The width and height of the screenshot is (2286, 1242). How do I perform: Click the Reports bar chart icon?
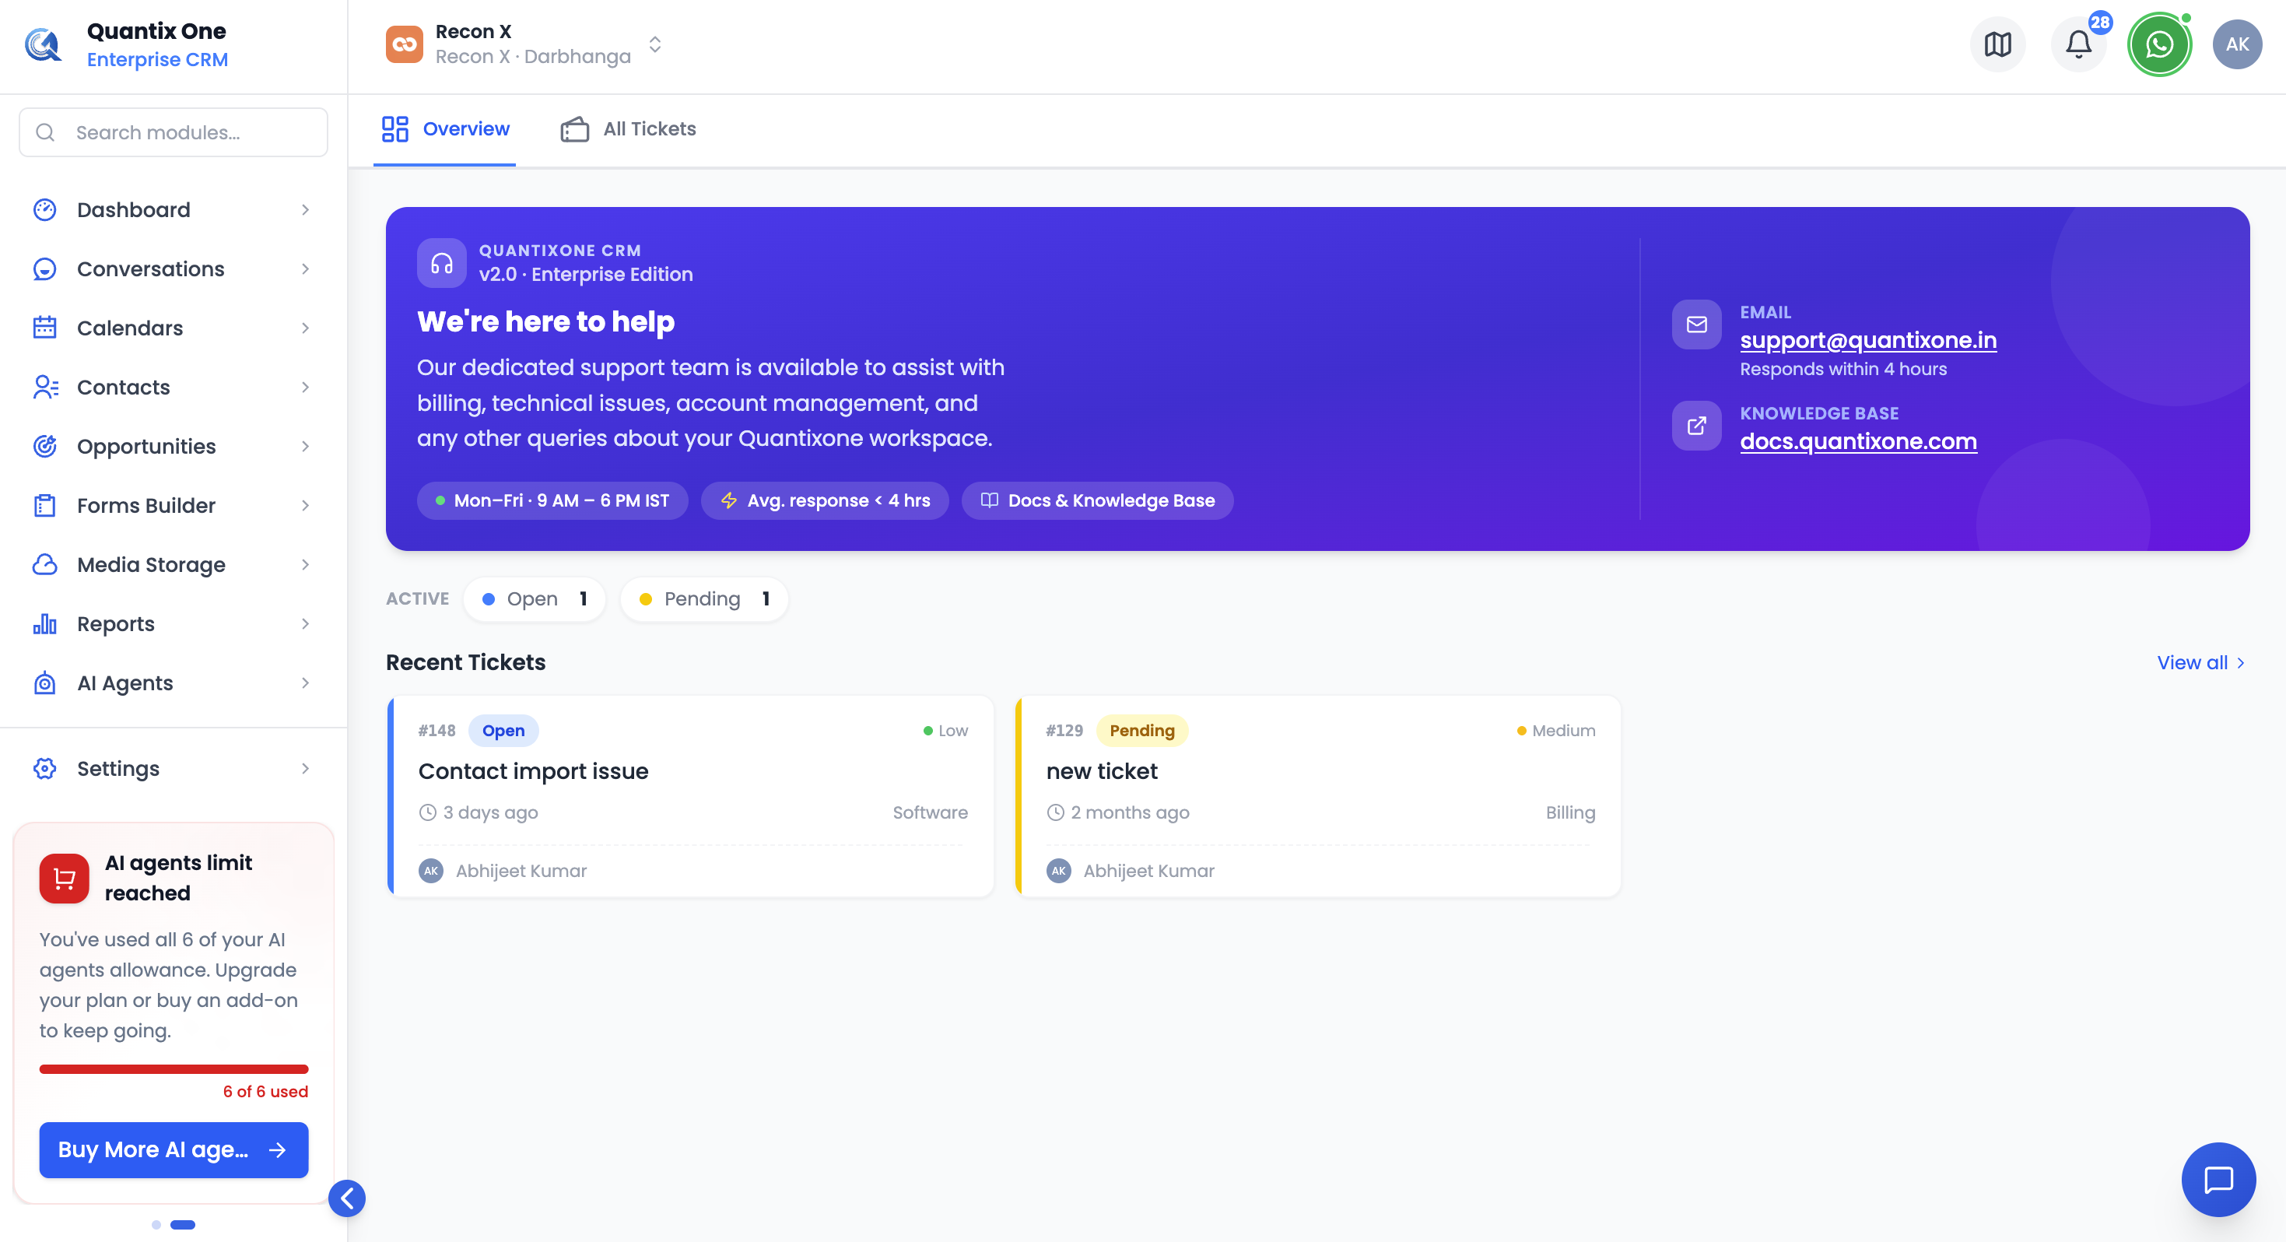coord(44,624)
